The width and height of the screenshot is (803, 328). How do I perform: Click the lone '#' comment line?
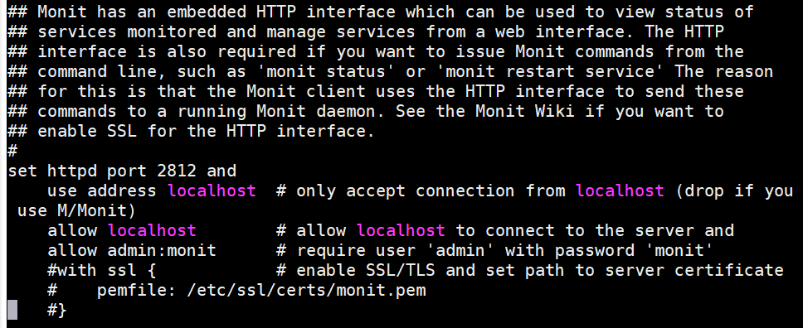point(12,151)
